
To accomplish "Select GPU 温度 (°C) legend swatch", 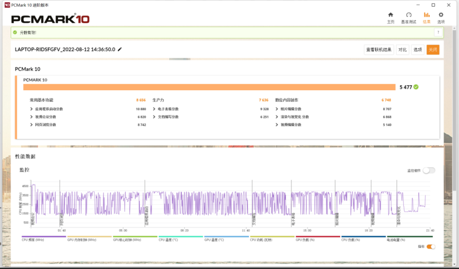I will tap(227, 236).
